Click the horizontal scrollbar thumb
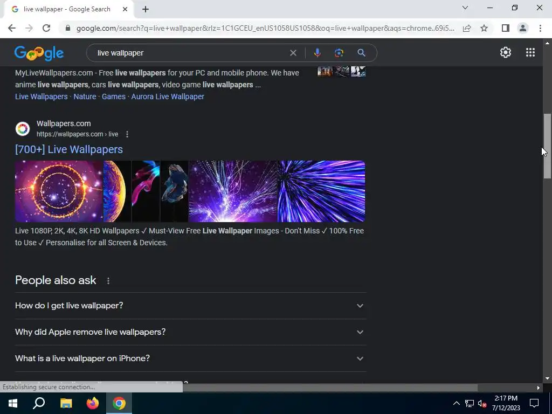Screen dimensions: 552x414 pyautogui.click(x=330, y=388)
